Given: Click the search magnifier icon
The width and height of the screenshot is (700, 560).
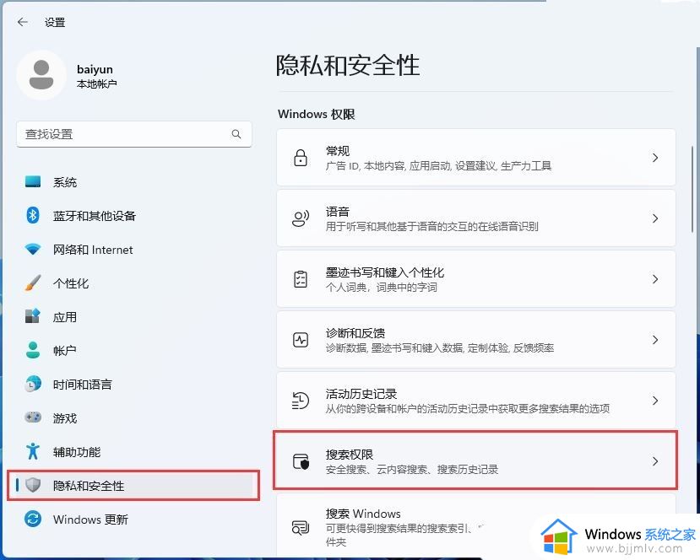Looking at the screenshot, I should 236,134.
